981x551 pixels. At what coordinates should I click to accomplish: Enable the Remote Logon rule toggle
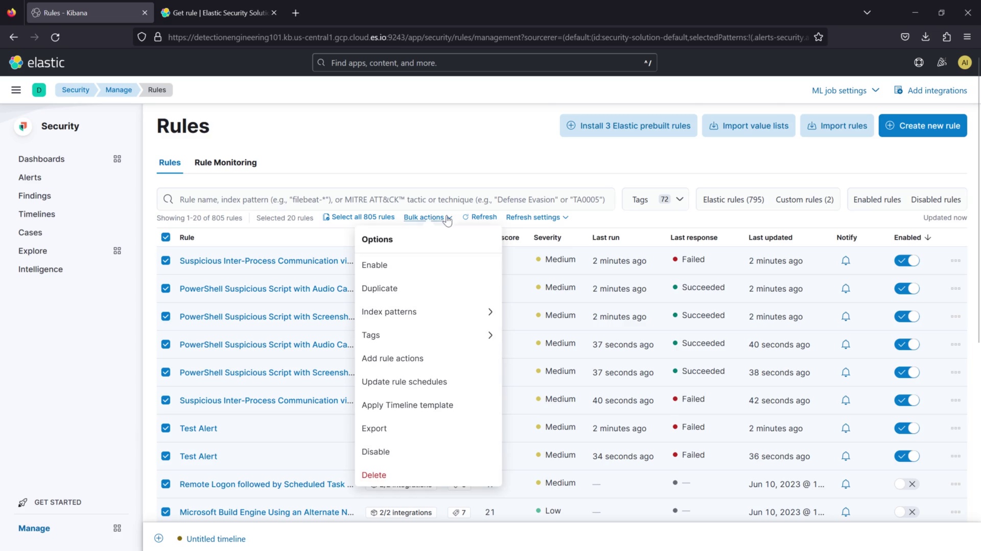point(907,484)
